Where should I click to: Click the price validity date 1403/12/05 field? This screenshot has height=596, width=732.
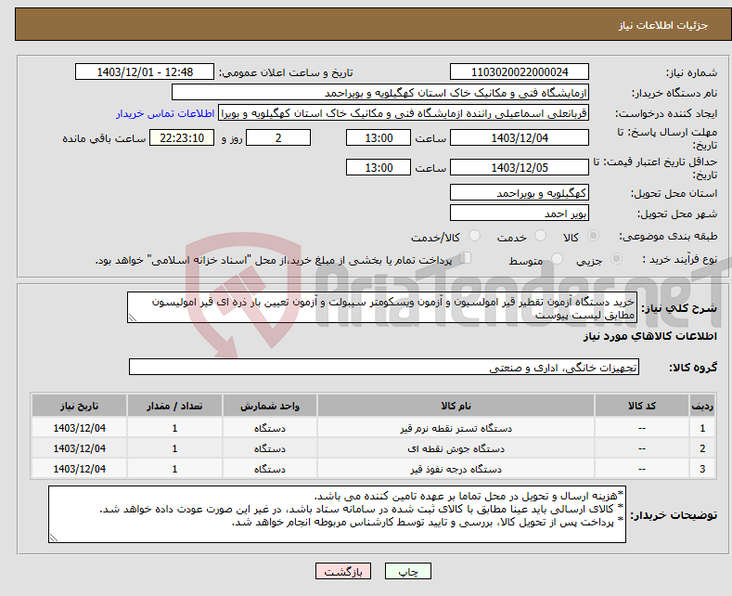coord(520,167)
